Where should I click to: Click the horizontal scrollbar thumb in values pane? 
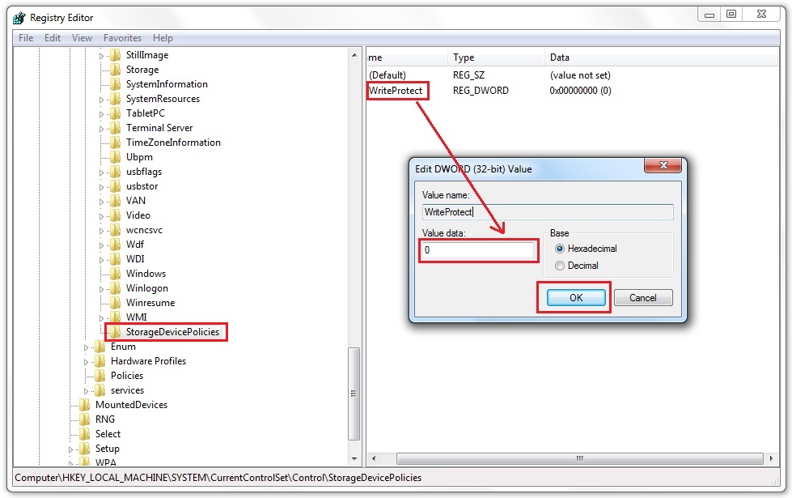[x=580, y=458]
